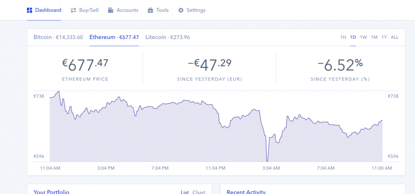Screen dimensions: 415x194
Task: Click the Buy/Sell arrows icon
Action: 73,10
